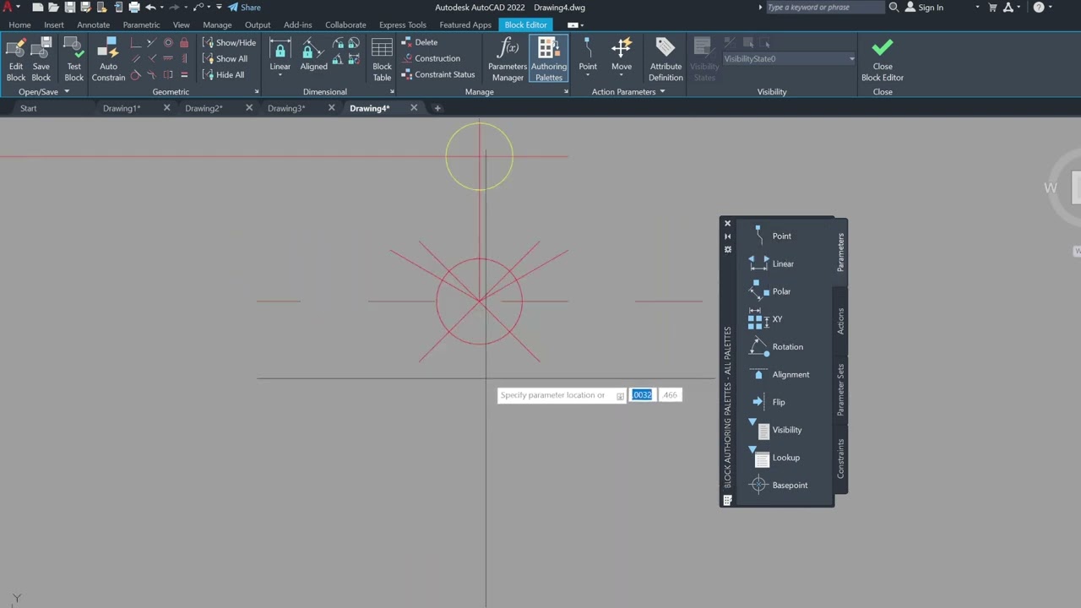Screen dimensions: 1081x608
Task: Open the VisibilityState0 dropdown
Action: tap(851, 59)
